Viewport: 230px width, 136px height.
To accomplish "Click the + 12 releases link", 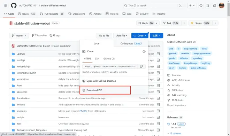I will 174,133.
